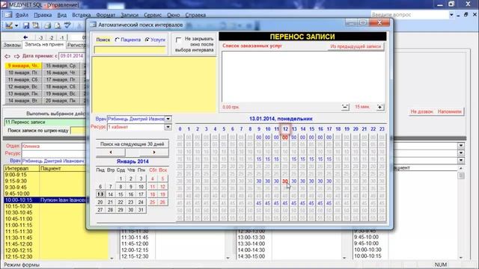Select 10 января, Пт. in date list
Image resolution: width=479 pixels, height=269 pixels.
pyautogui.click(x=23, y=72)
